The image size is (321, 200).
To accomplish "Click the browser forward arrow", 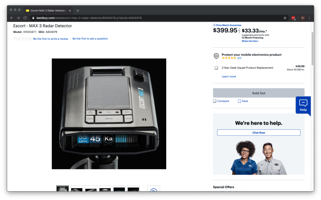I will pyautogui.click(x=18, y=18).
